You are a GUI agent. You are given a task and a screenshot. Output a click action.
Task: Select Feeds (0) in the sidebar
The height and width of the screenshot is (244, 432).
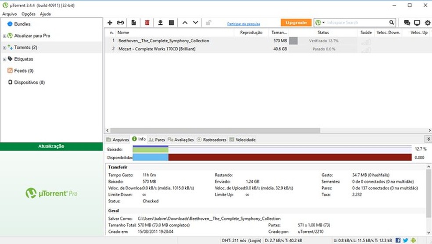24,71
